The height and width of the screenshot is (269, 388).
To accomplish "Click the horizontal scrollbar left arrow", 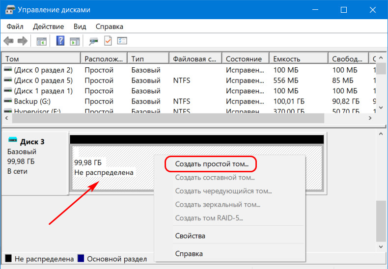I will (7, 118).
